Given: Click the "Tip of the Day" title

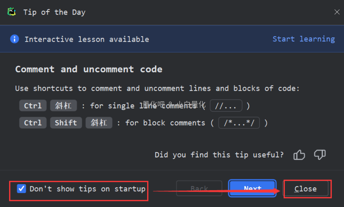Looking at the screenshot, I should tap(54, 12).
